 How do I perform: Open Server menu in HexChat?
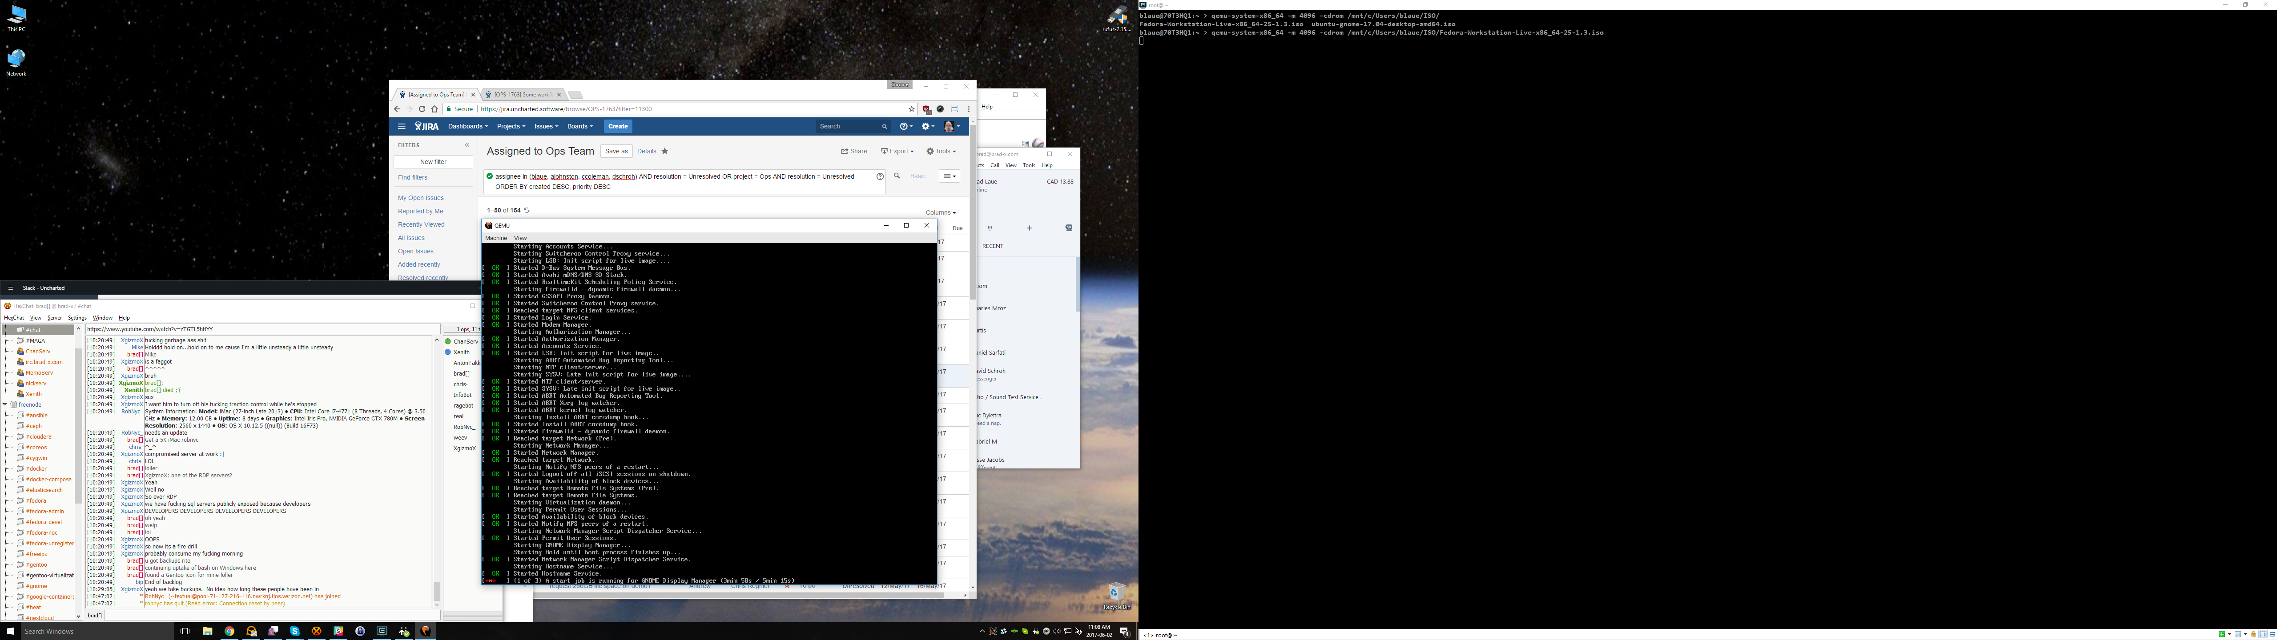tap(55, 317)
